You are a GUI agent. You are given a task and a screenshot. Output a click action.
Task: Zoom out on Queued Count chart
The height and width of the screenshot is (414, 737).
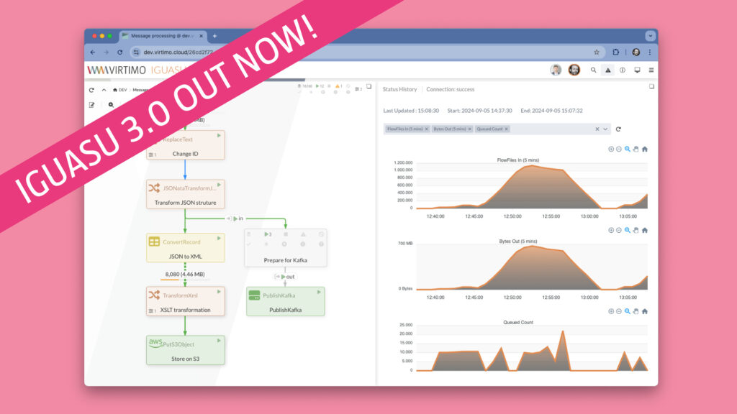tap(619, 311)
